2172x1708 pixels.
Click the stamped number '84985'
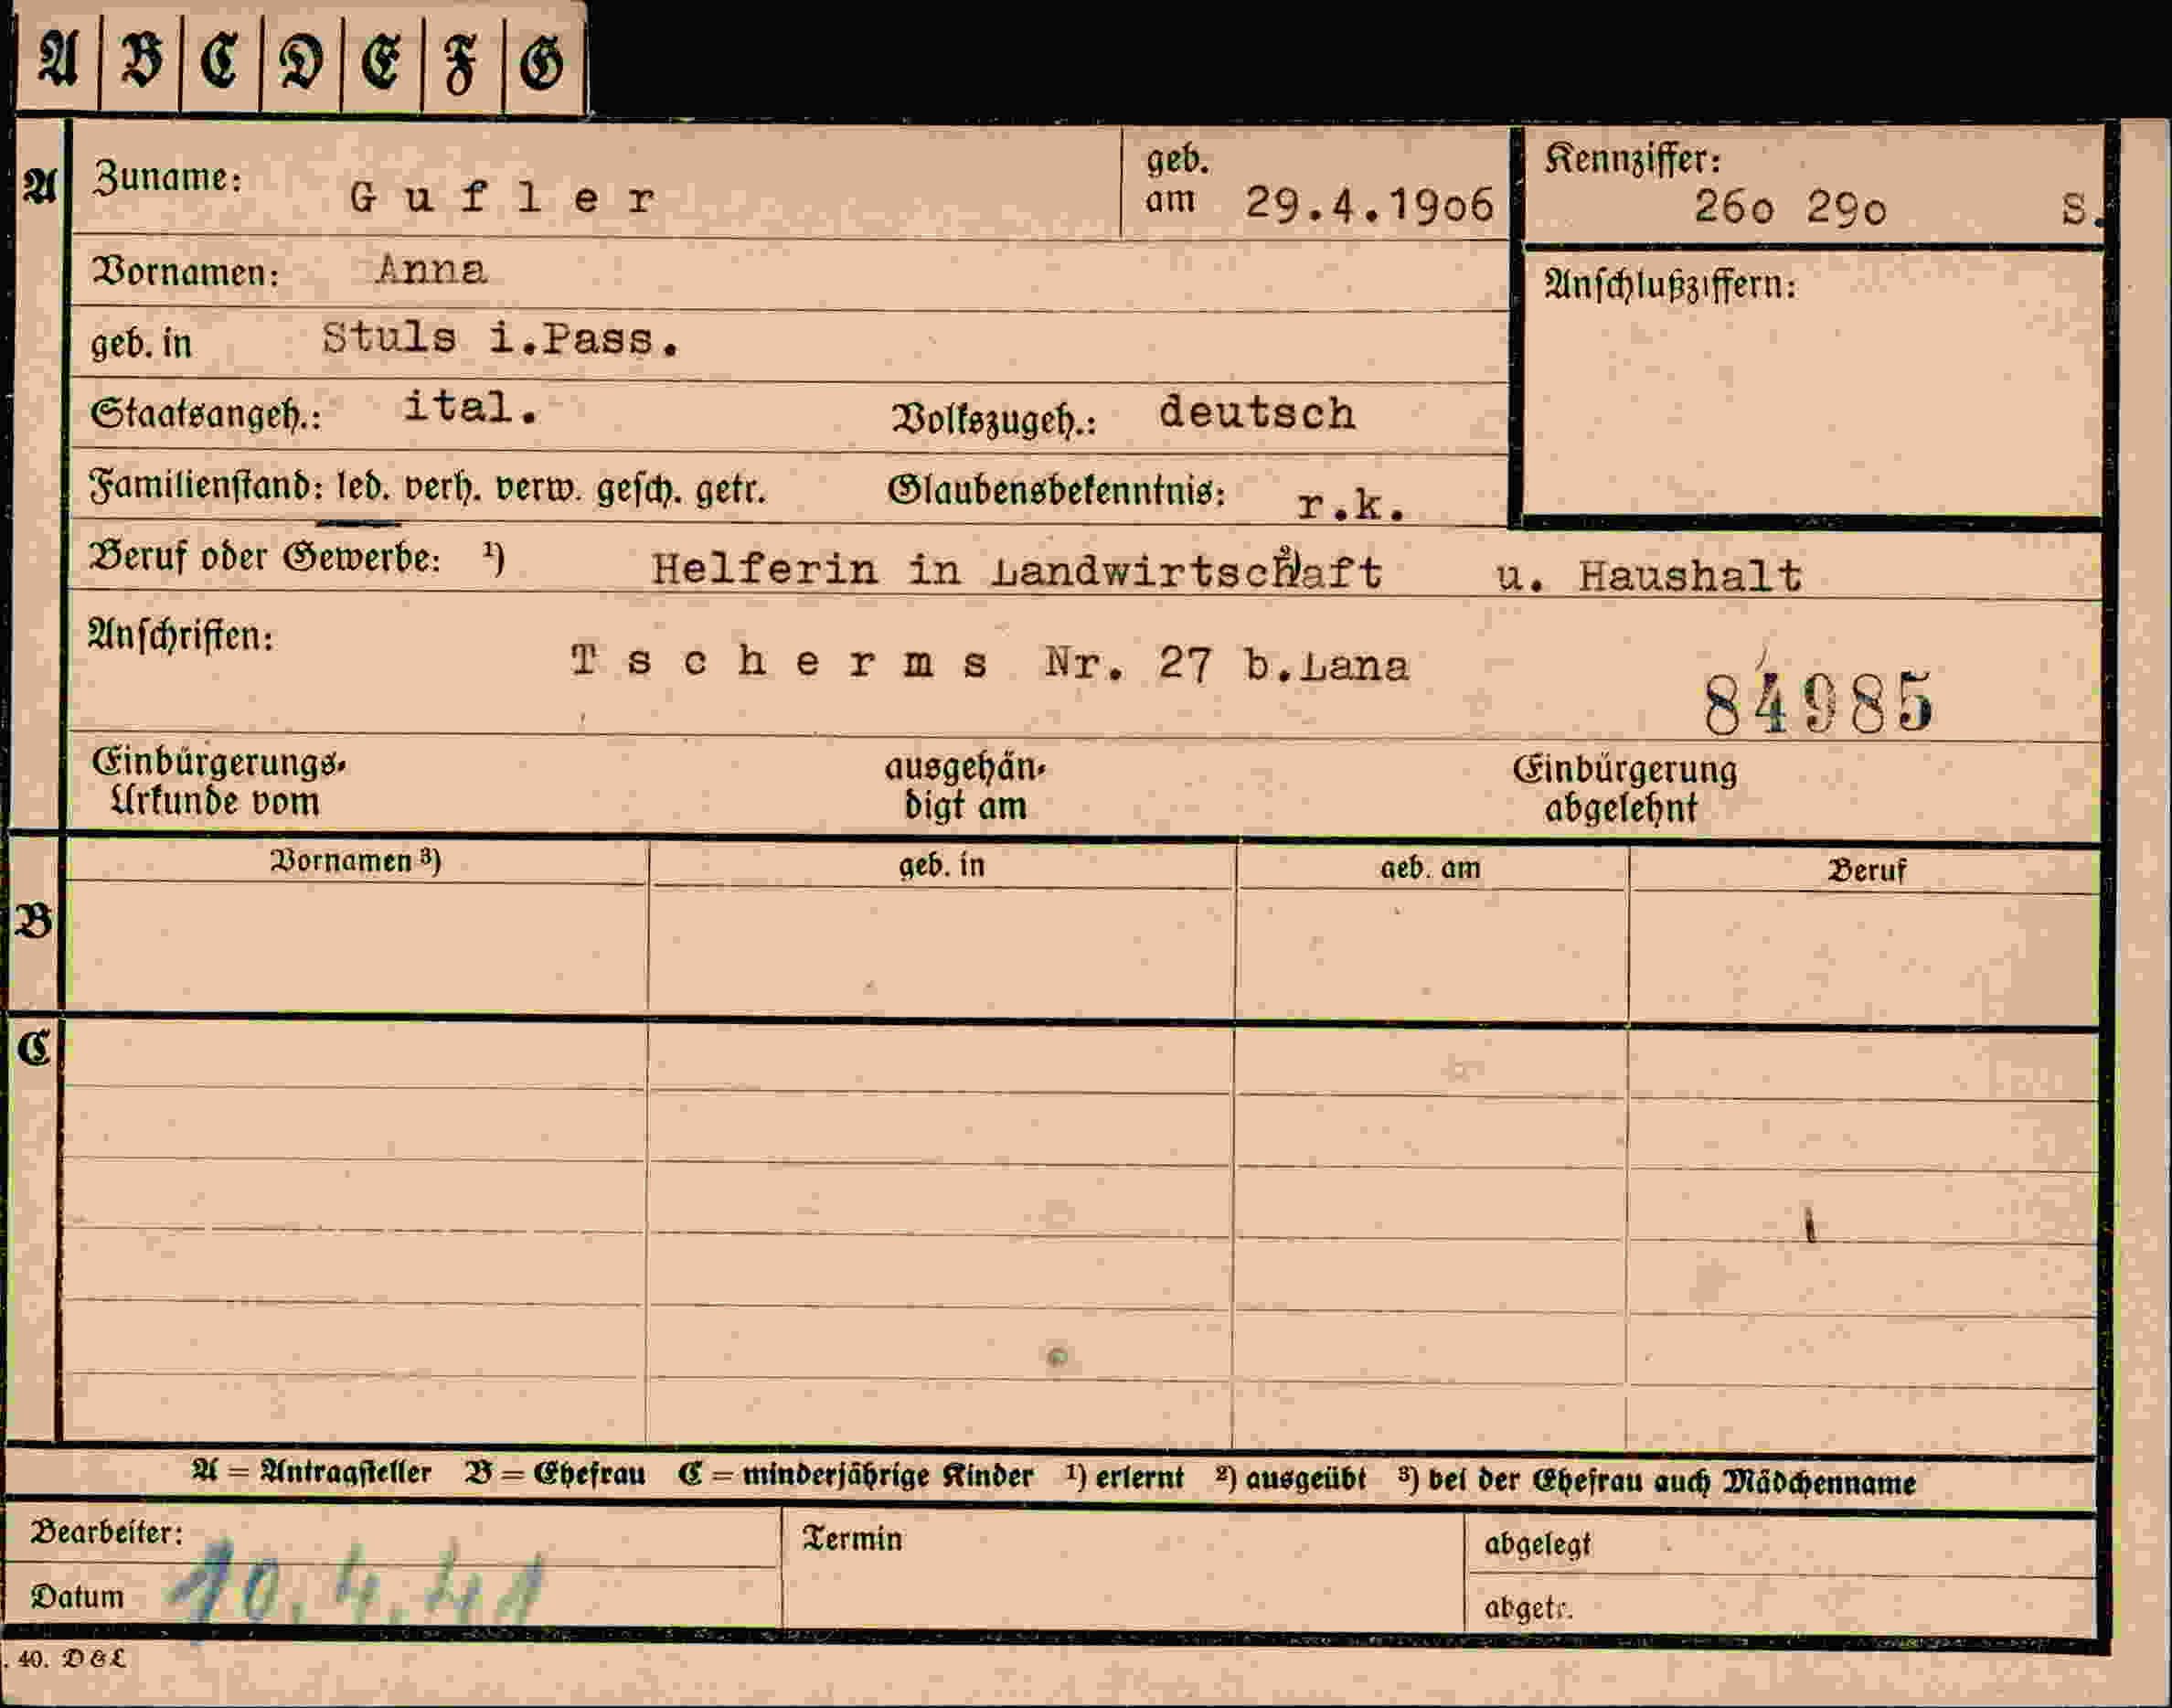(1818, 703)
